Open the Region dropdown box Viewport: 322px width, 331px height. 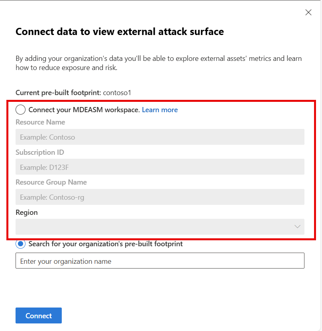pos(155,227)
